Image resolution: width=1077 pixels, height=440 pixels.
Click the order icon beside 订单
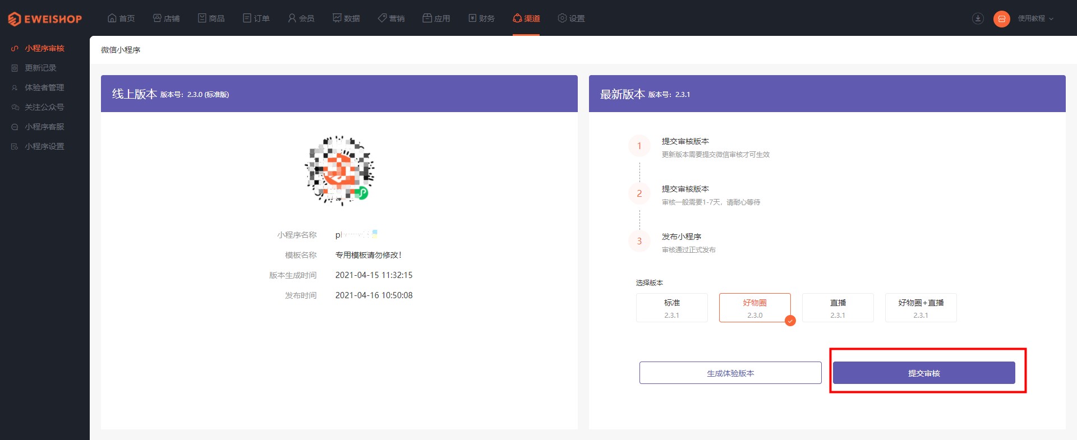click(x=247, y=18)
